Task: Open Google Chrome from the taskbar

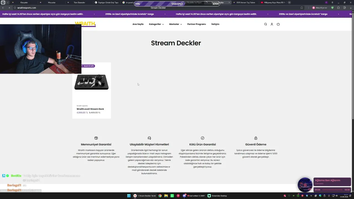Action: coord(160,196)
